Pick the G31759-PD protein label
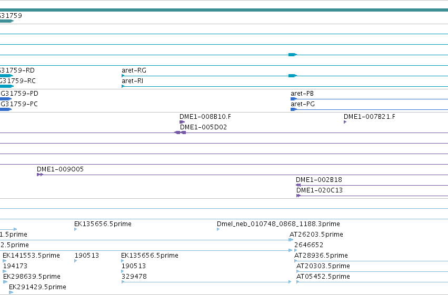The image size is (448, 295). pos(19,93)
